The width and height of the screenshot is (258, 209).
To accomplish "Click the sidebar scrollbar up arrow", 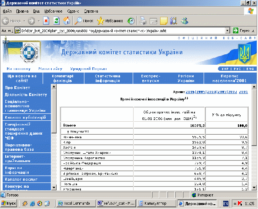I will coord(54,86).
